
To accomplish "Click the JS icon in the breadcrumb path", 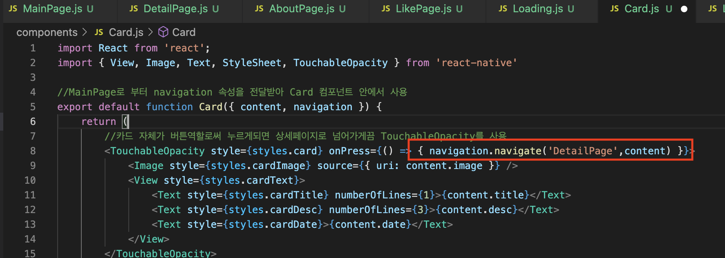I will point(99,32).
